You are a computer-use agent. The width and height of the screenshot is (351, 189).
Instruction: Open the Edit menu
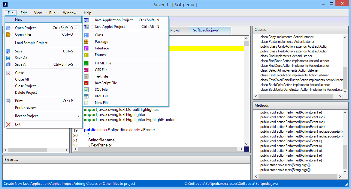tap(23, 13)
